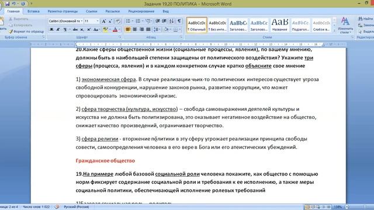The height and width of the screenshot is (210, 374).
Task: Align text right
Action: point(141,30)
